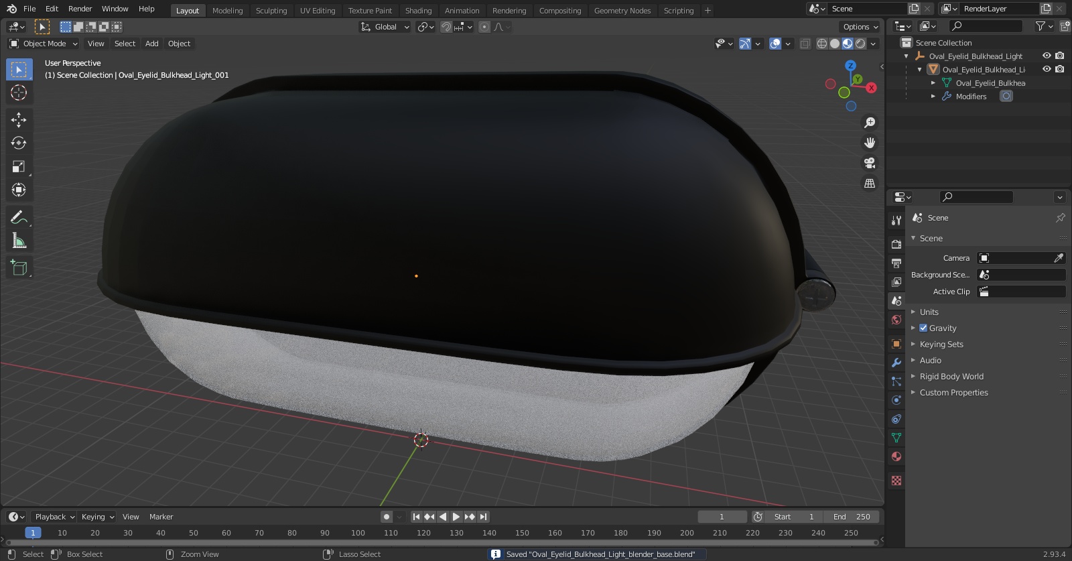Open the File menu
The image size is (1072, 561).
point(29,9)
